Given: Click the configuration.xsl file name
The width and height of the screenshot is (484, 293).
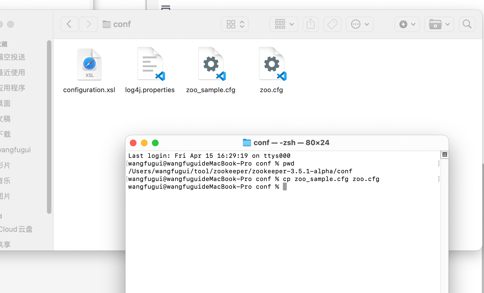Looking at the screenshot, I should [89, 90].
